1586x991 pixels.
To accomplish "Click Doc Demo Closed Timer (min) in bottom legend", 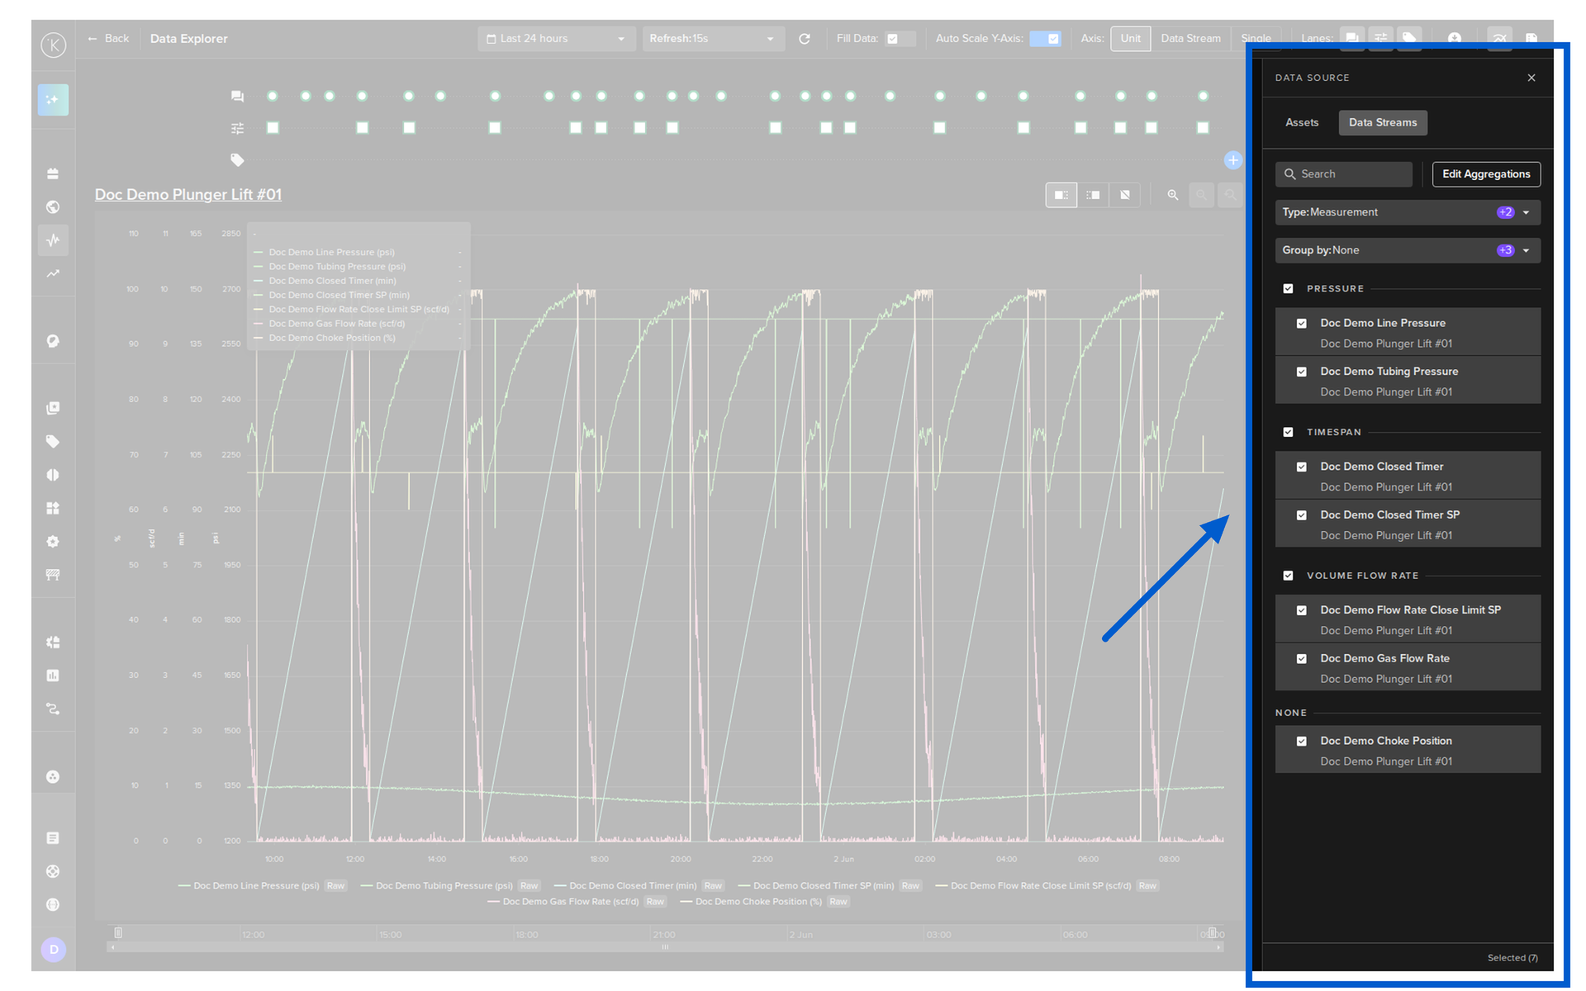I will tap(633, 886).
